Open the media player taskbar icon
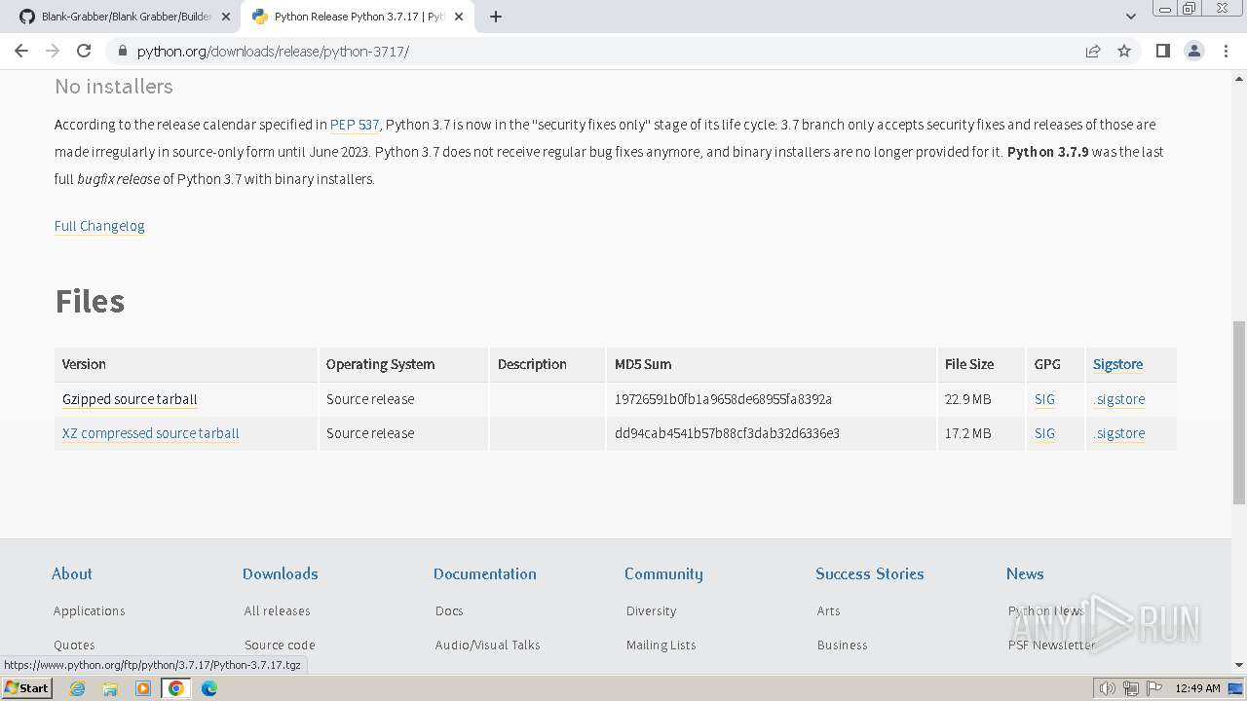The width and height of the screenshot is (1247, 701). pos(143,688)
